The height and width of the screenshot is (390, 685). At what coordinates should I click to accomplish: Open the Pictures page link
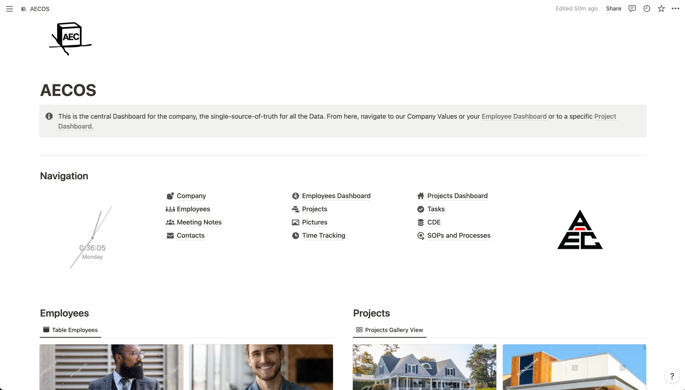pyautogui.click(x=314, y=222)
